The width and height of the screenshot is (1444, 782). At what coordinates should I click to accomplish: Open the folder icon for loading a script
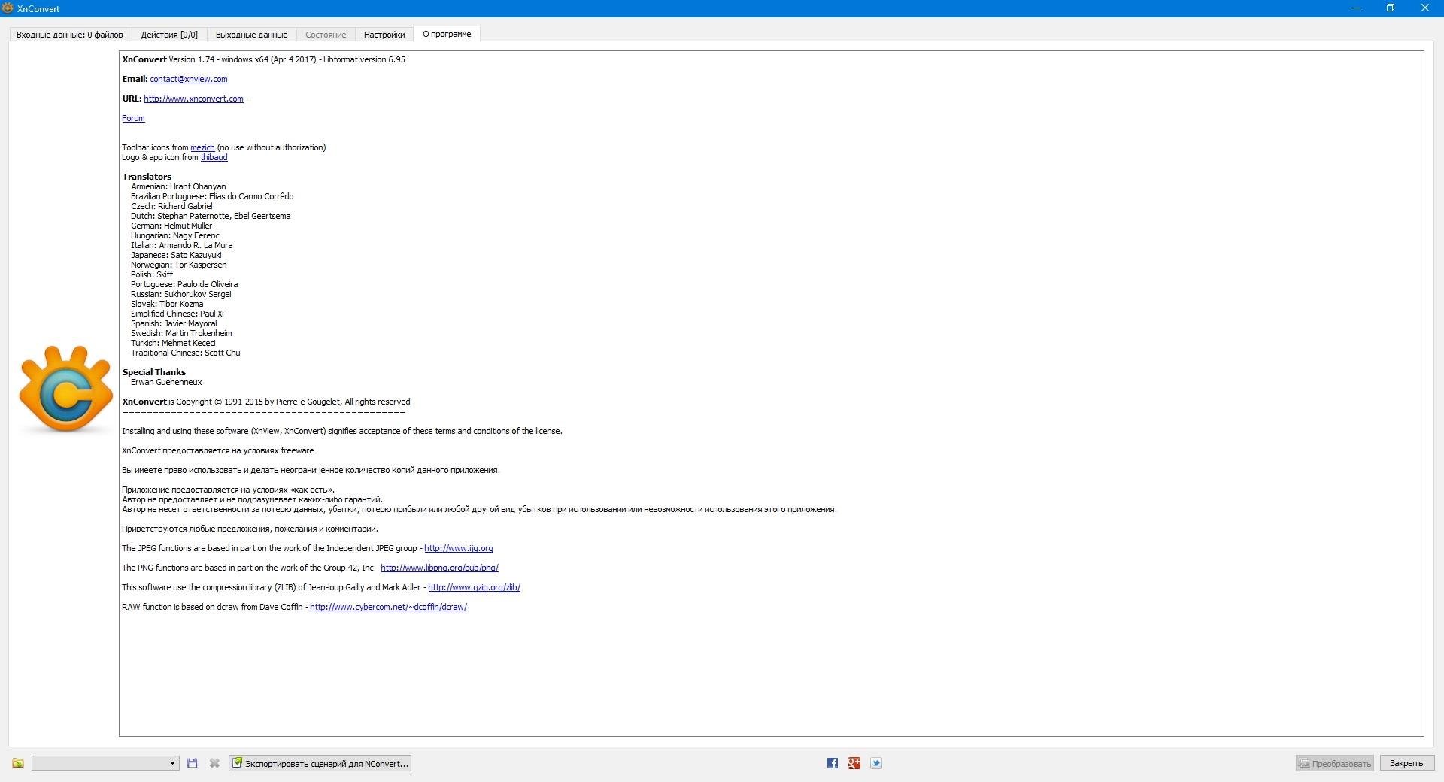pyautogui.click(x=18, y=763)
